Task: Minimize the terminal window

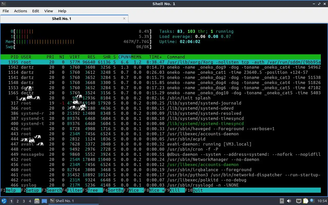Action: point(314,4)
